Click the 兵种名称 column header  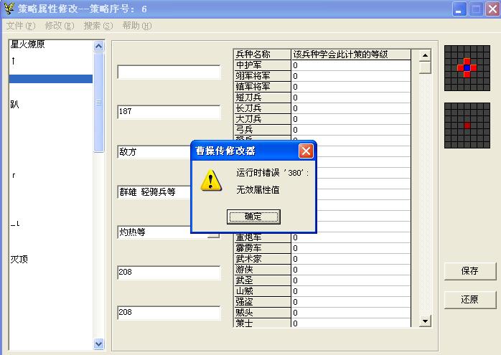coord(262,55)
